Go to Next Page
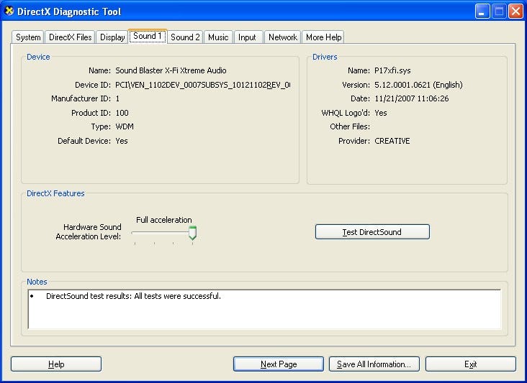 (x=279, y=364)
